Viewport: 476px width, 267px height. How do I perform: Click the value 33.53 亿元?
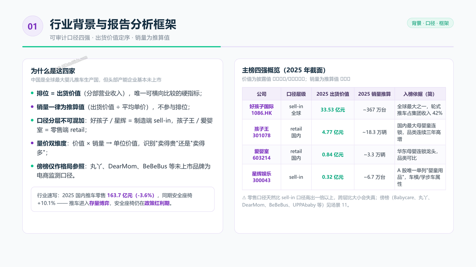click(333, 110)
